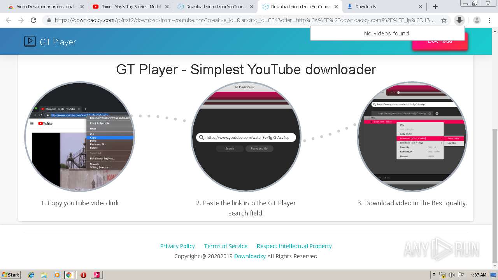The image size is (498, 280).
Task: Click the No videos found popup
Action: (x=387, y=33)
